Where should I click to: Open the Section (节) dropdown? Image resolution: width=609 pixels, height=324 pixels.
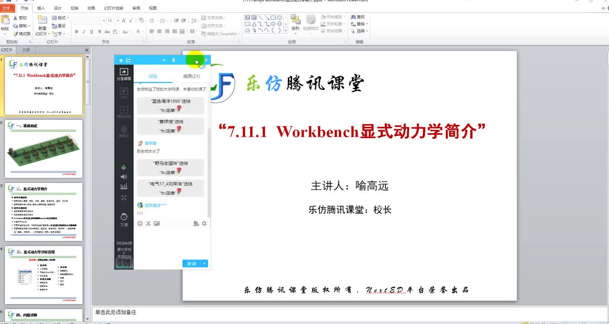point(59,34)
